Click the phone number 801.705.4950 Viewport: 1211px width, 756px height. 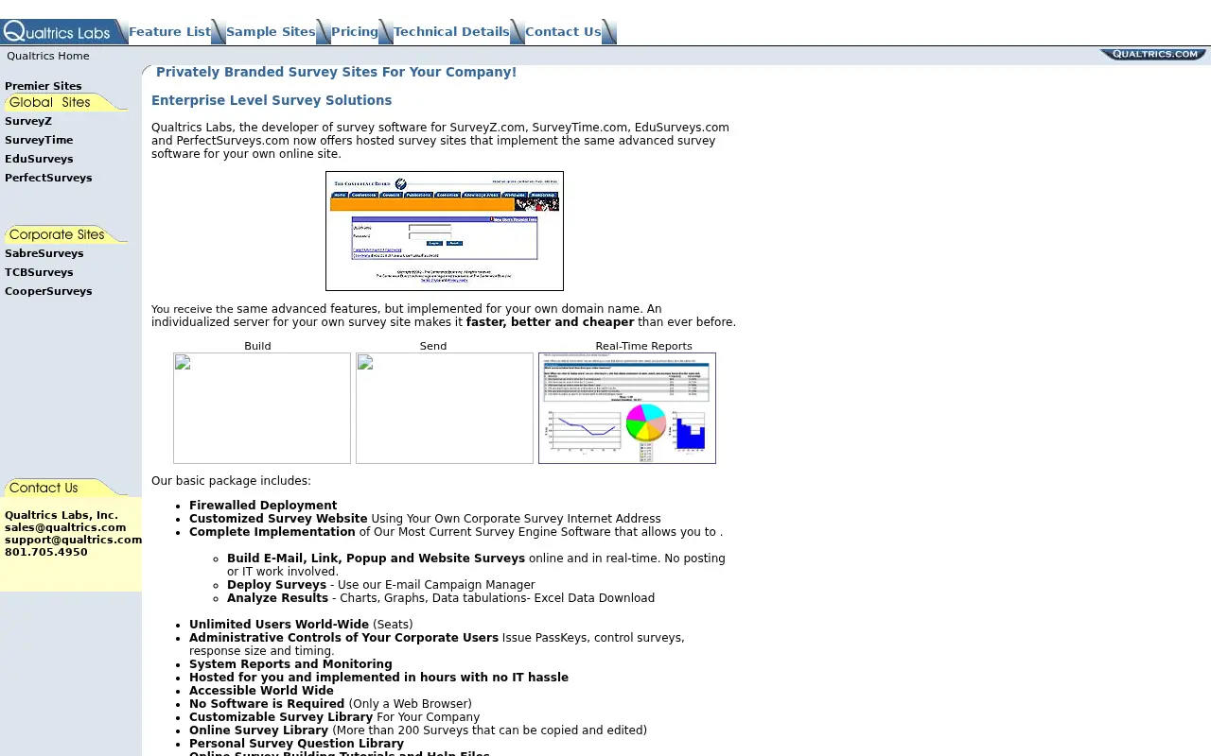46,552
